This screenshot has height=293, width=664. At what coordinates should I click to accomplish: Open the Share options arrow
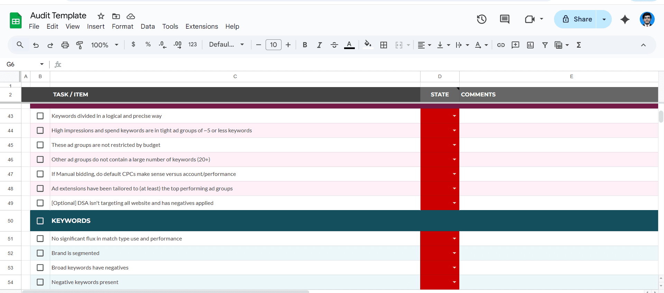[x=604, y=19]
